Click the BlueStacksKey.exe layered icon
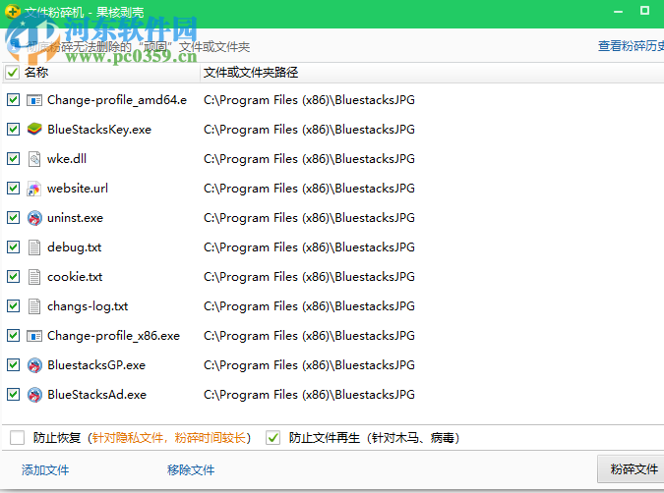The height and width of the screenshot is (493, 664). click(34, 130)
